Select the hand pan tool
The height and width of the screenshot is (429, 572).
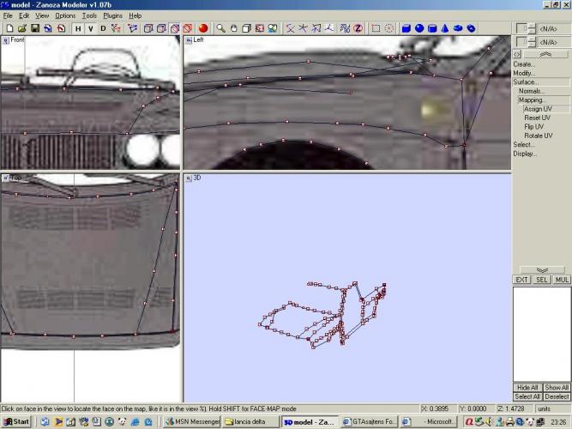pos(233,28)
